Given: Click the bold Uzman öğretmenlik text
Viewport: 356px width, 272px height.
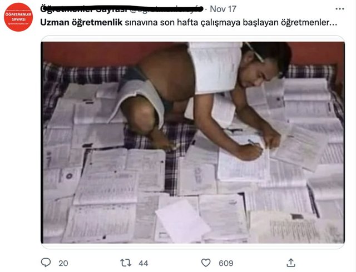Looking at the screenshot, I should coord(81,22).
